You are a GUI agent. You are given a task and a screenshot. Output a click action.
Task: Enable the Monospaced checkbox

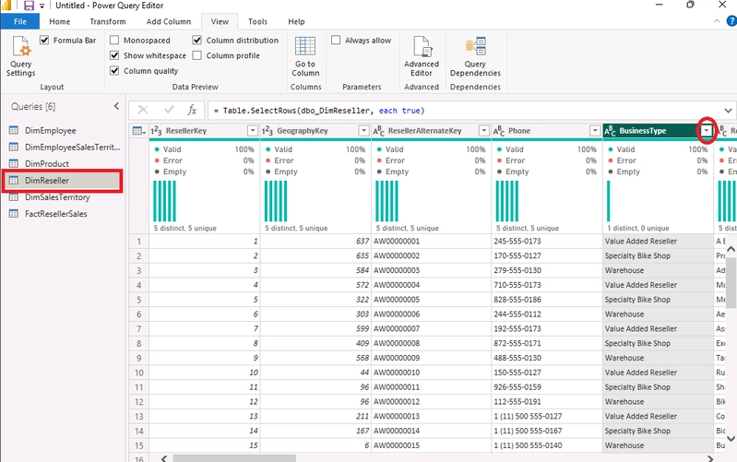point(114,40)
